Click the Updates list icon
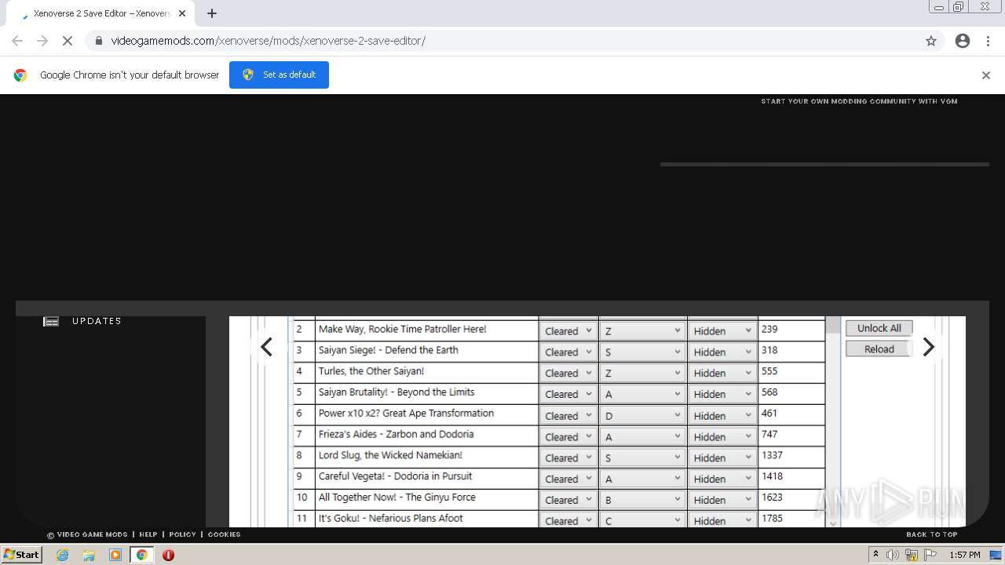Image resolution: width=1005 pixels, height=565 pixels. tap(51, 321)
